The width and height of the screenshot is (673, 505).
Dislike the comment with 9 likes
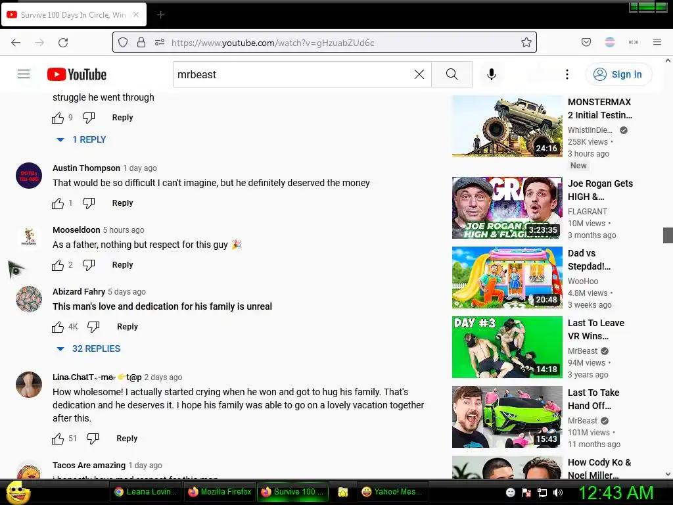coord(89,118)
